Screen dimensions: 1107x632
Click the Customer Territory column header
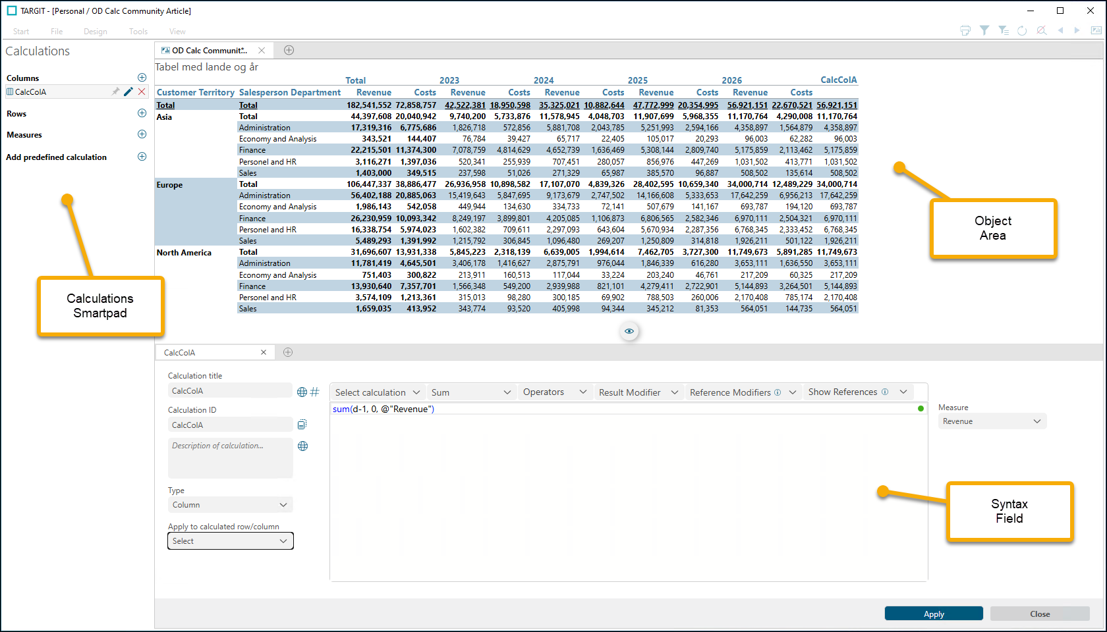tap(195, 93)
